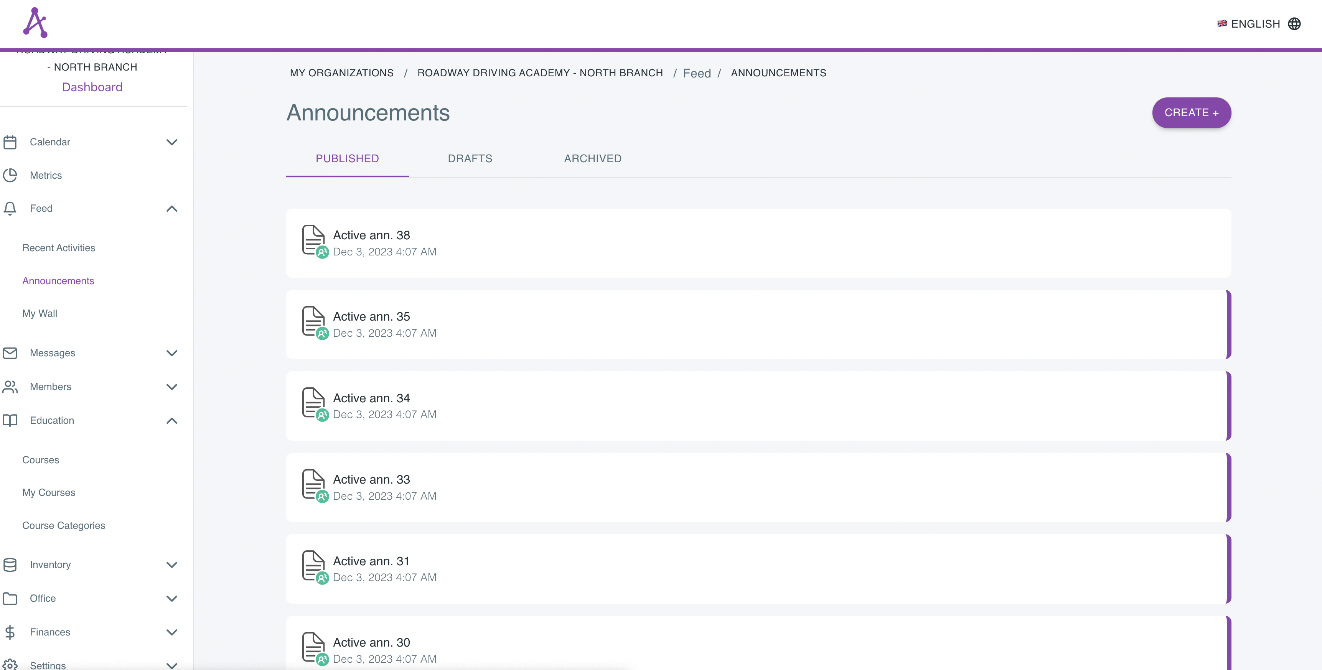Click the Calendar sidebar icon
This screenshot has height=670, width=1322.
pyautogui.click(x=10, y=142)
